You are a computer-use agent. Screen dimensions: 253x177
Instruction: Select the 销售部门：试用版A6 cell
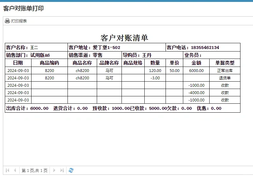click(x=36, y=55)
